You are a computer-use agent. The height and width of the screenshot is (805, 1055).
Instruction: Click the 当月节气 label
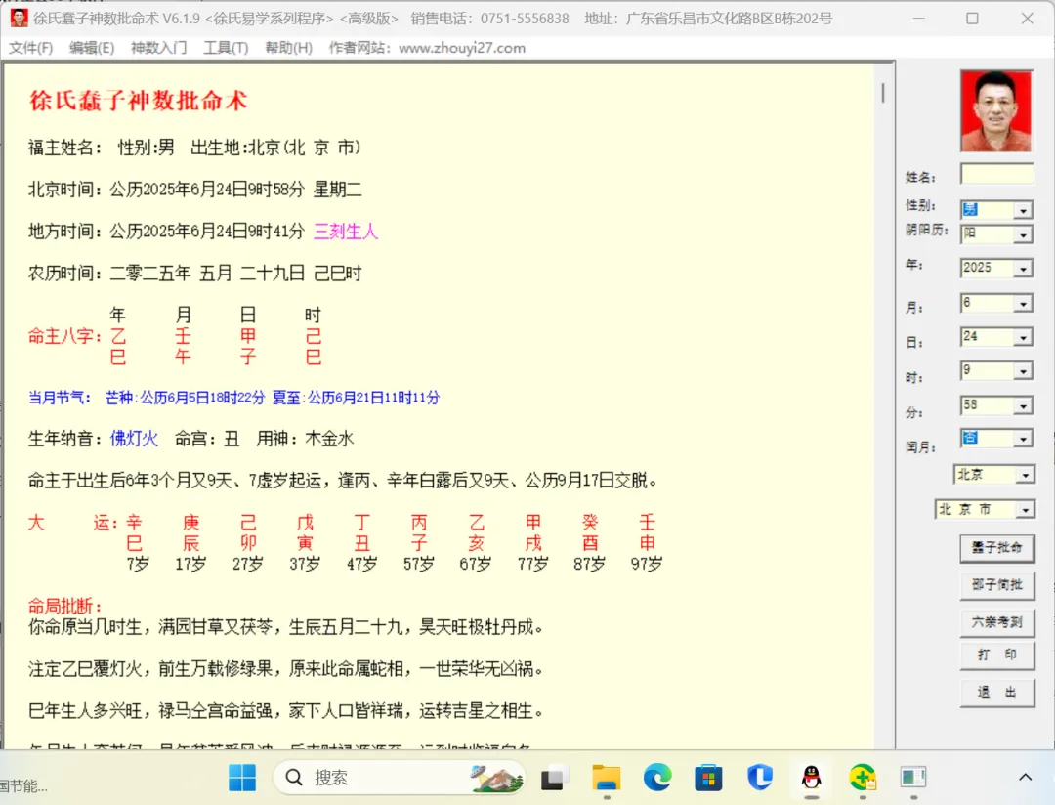[x=60, y=398]
